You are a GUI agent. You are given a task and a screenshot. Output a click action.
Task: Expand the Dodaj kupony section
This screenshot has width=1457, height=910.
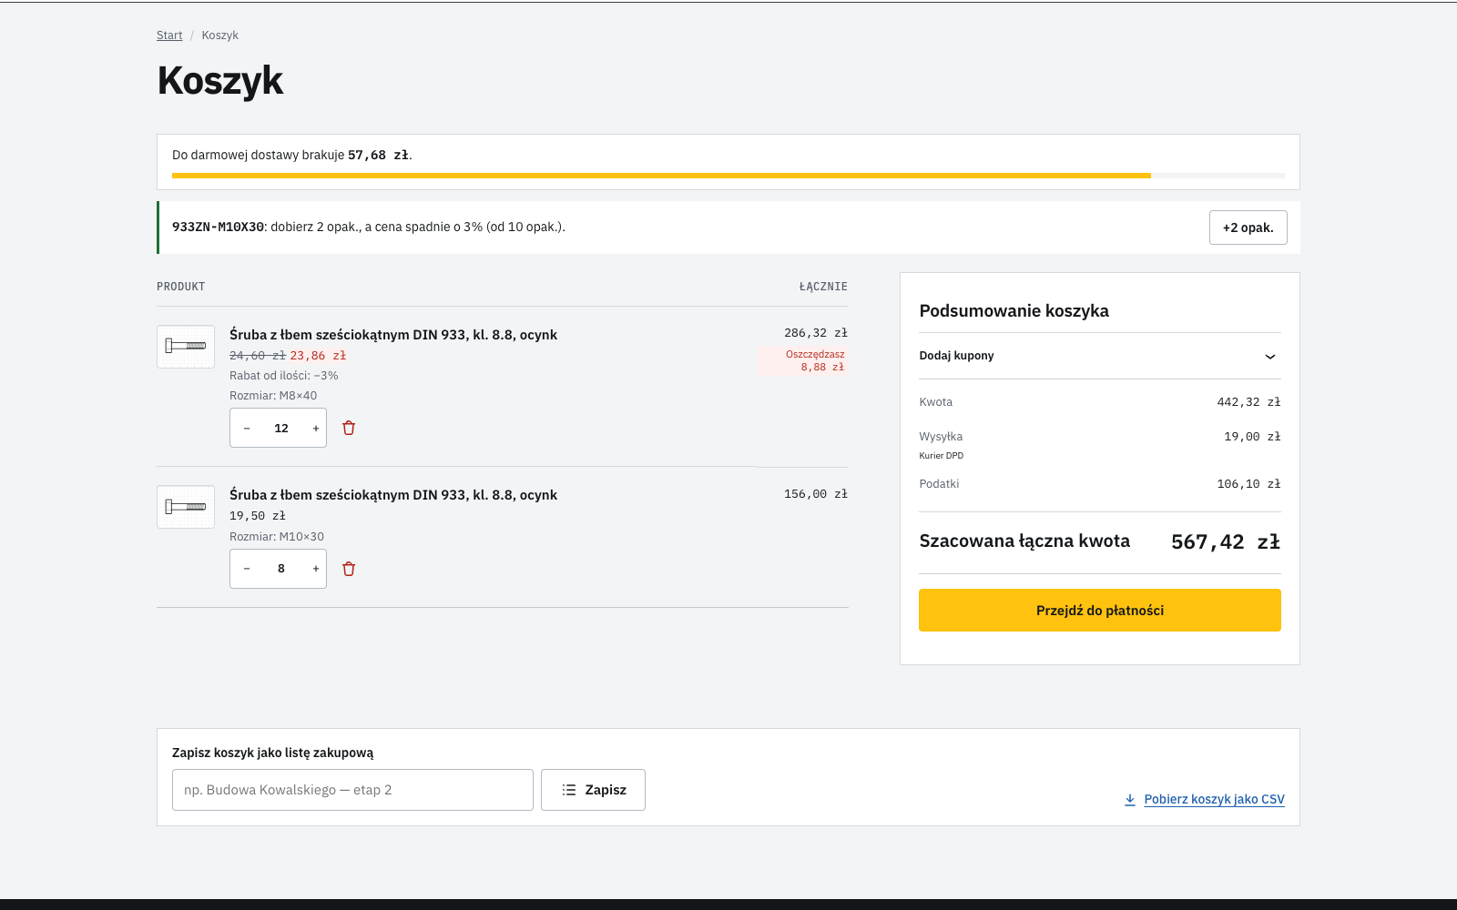(1100, 356)
